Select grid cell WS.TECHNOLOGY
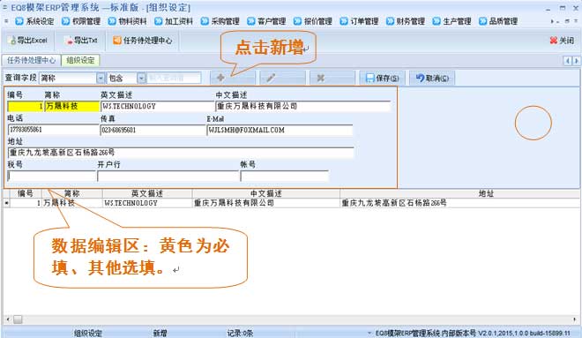Viewport: 582px width, 338px height. click(147, 203)
